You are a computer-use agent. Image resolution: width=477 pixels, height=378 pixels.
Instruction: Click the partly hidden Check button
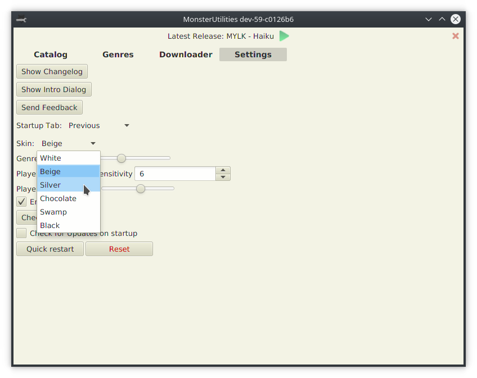click(27, 217)
